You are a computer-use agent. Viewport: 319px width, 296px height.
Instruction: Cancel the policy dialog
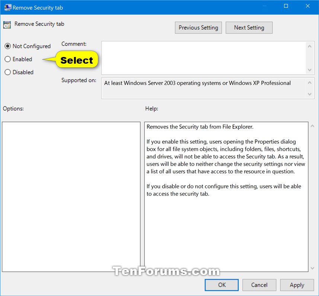point(259,285)
